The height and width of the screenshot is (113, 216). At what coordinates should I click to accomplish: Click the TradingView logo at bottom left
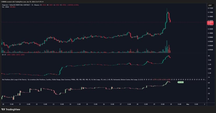(x=11, y=109)
